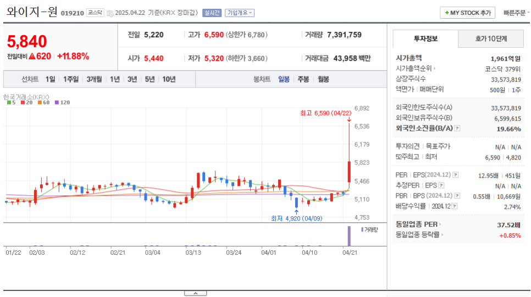Select the 월봉 candlestick chart

(323, 79)
